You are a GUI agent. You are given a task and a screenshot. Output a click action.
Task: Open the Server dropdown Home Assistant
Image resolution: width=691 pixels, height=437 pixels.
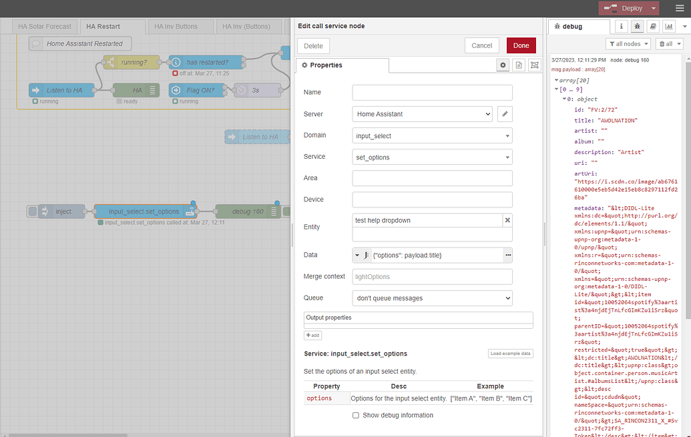tap(422, 114)
